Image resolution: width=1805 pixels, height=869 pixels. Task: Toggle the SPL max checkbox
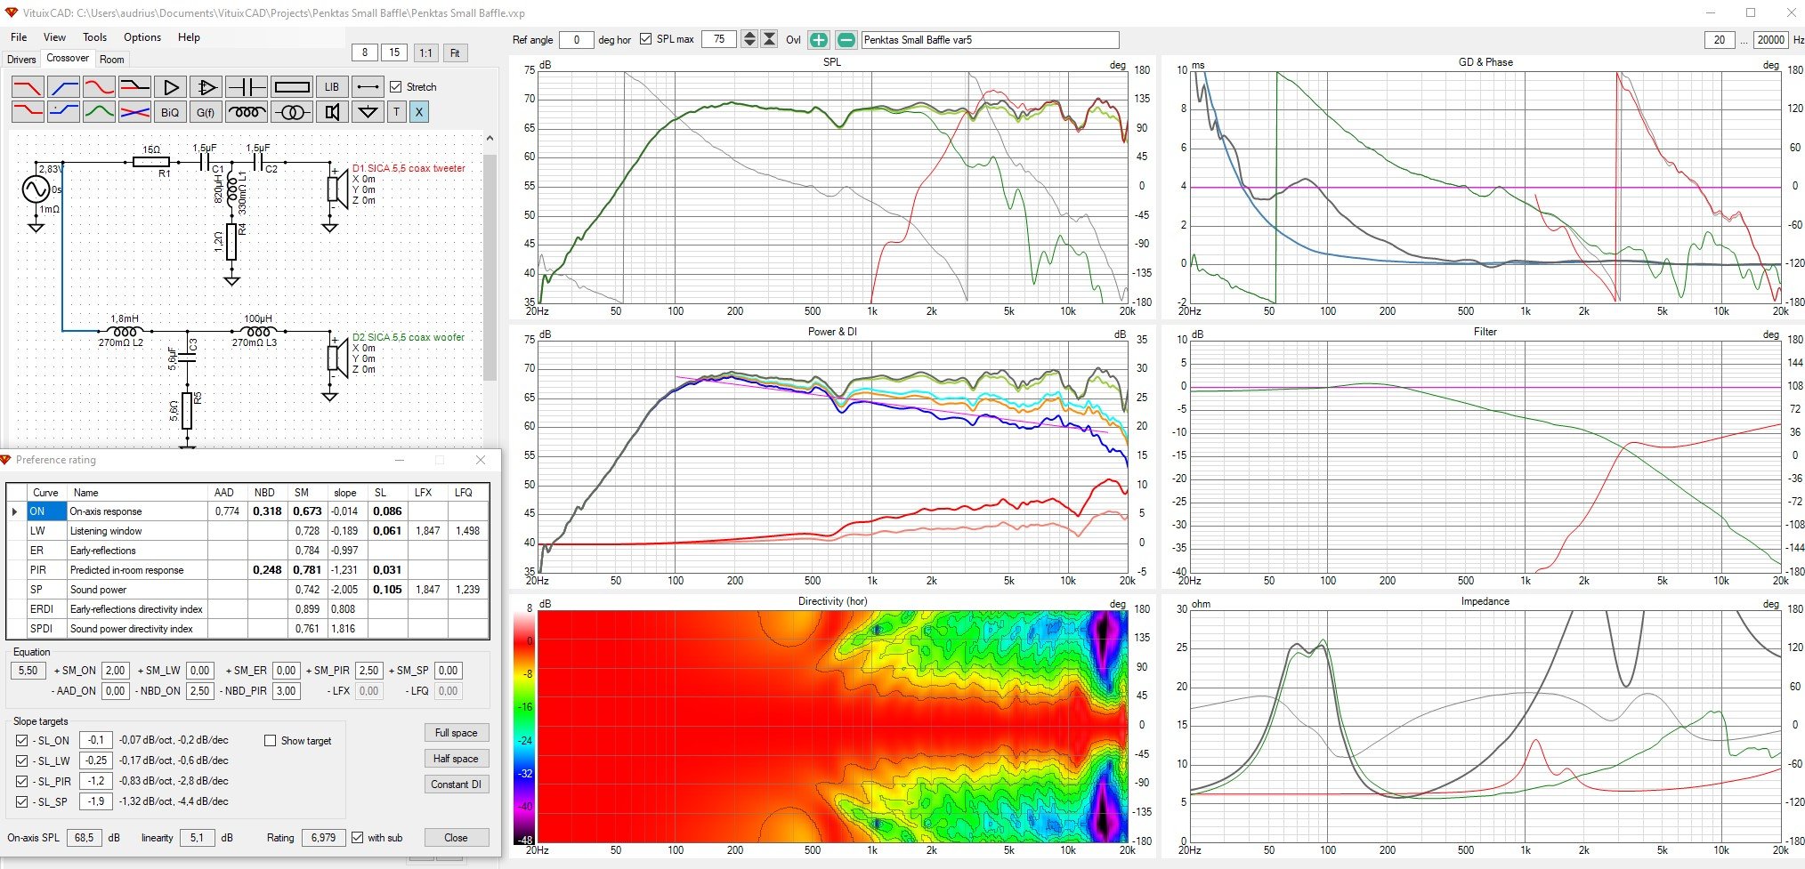(x=646, y=39)
